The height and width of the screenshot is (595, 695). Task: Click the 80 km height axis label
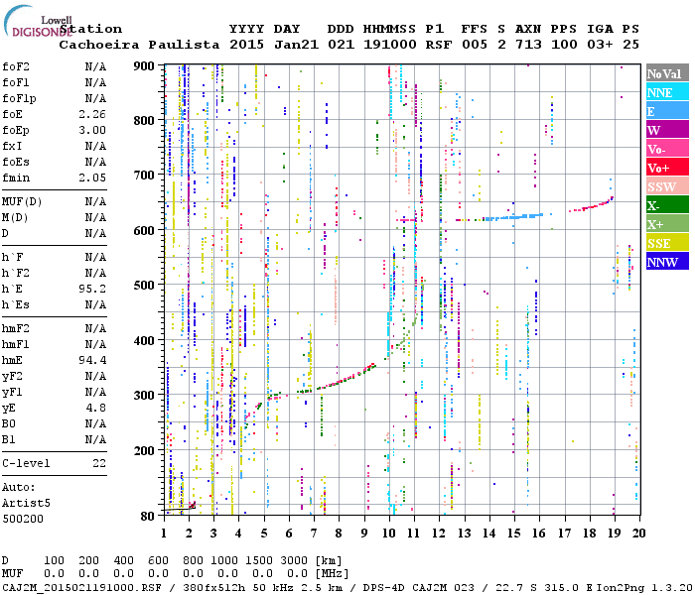[148, 517]
